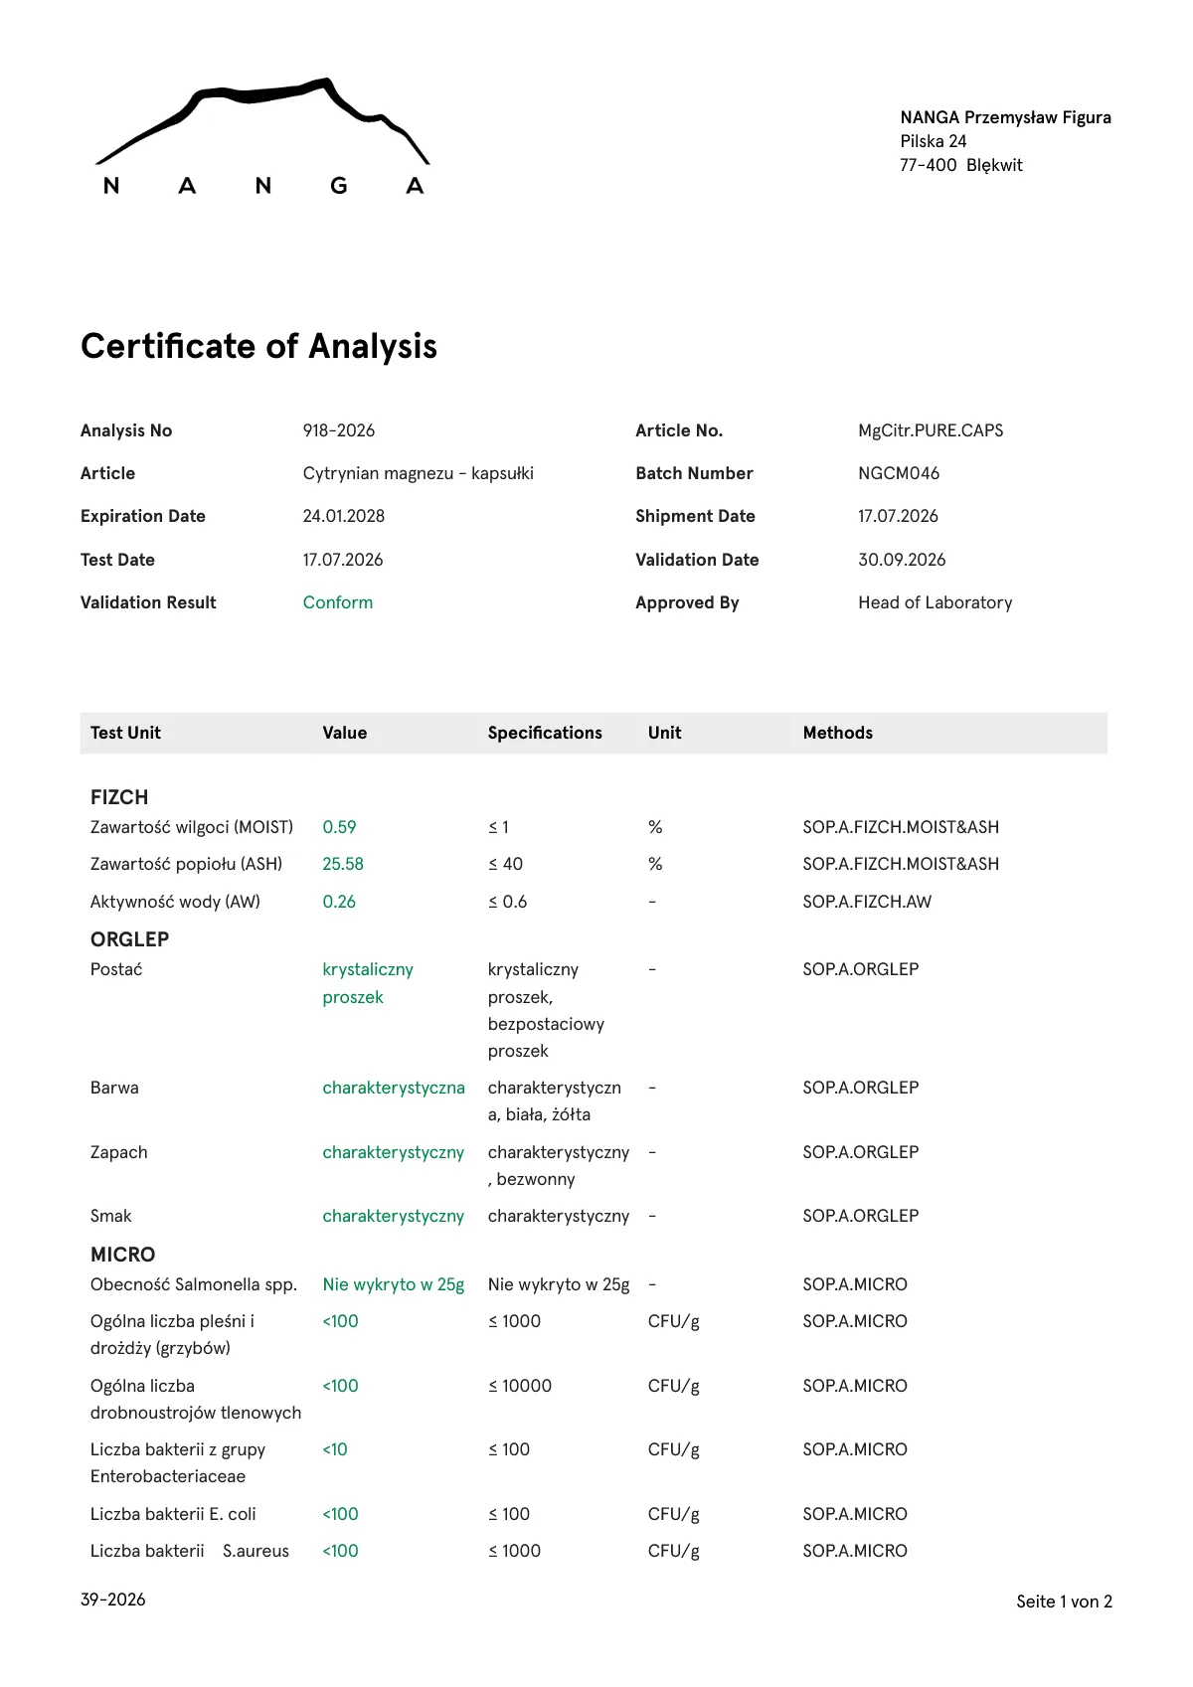Viewport: 1193px width, 1687px height.
Task: Select the "≤ 10000" specification limit
Action: coord(520,1386)
